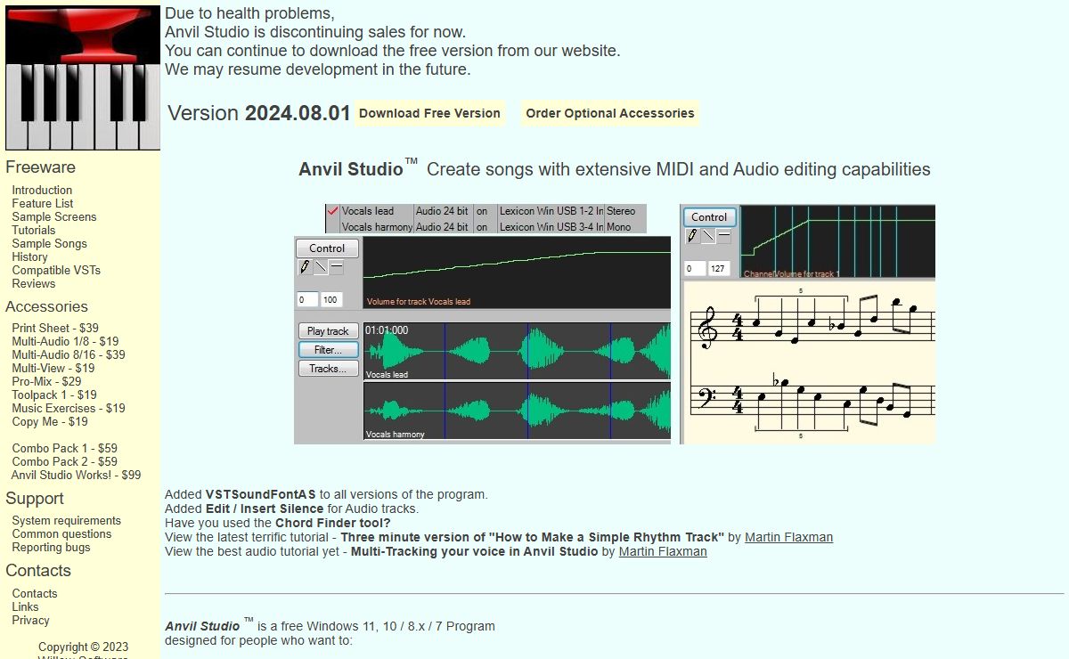
Task: Select Copy Me - $19 accessory
Action: [50, 421]
